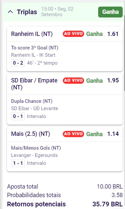
Task: Click Ranheim IL (NT) selection title
Action: (32, 34)
